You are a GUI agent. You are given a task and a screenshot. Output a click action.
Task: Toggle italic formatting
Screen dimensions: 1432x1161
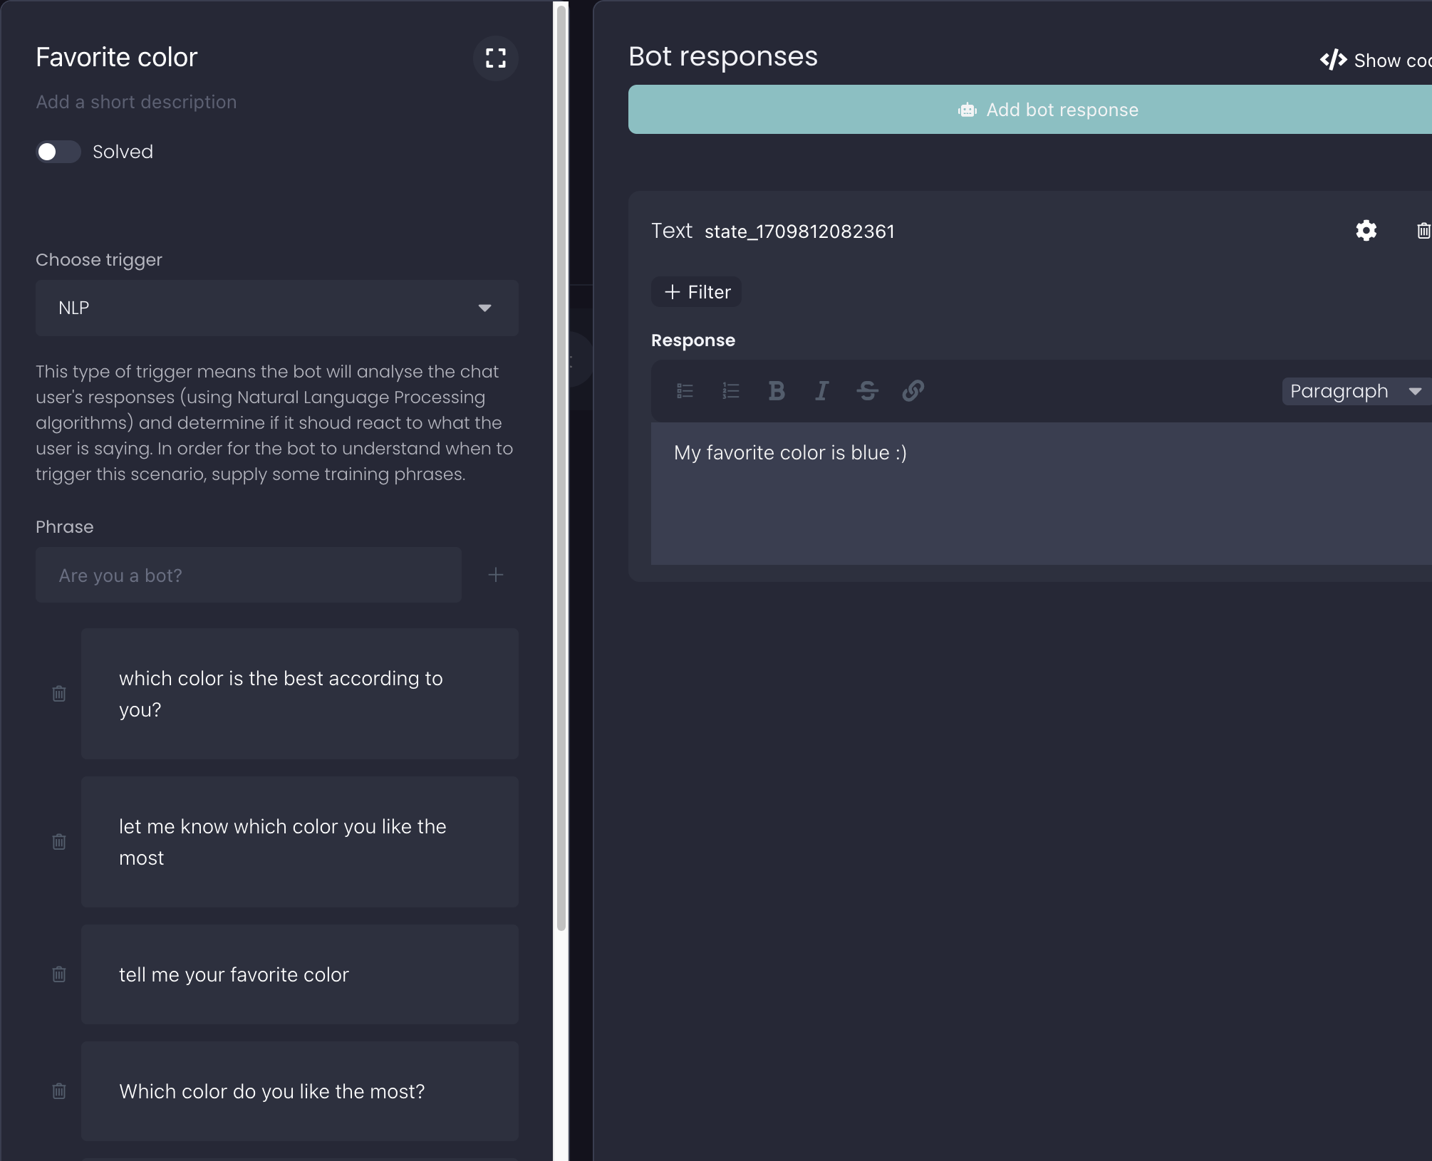pyautogui.click(x=821, y=390)
